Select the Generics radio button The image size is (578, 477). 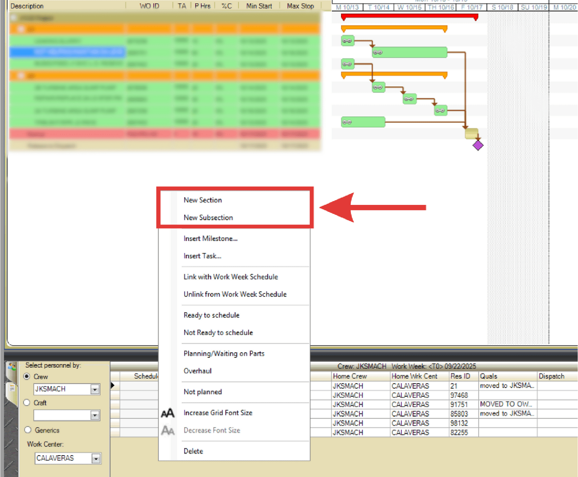pos(28,430)
